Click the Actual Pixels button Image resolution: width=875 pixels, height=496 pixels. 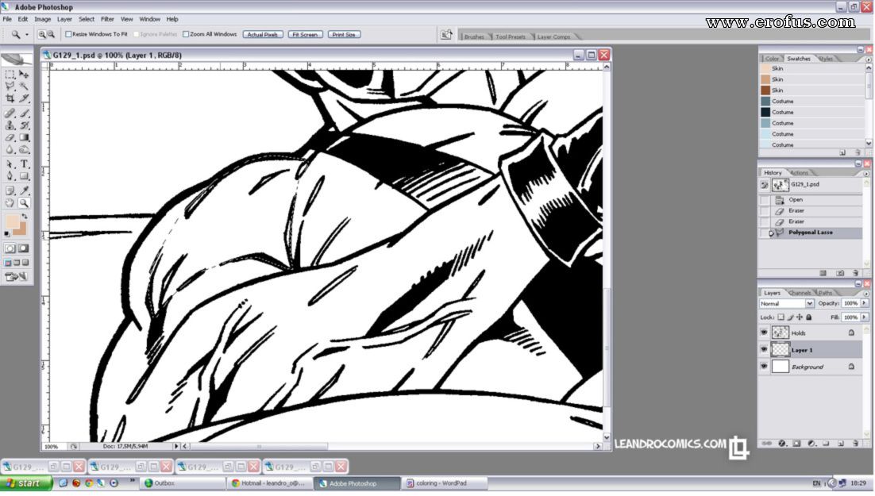click(x=263, y=35)
